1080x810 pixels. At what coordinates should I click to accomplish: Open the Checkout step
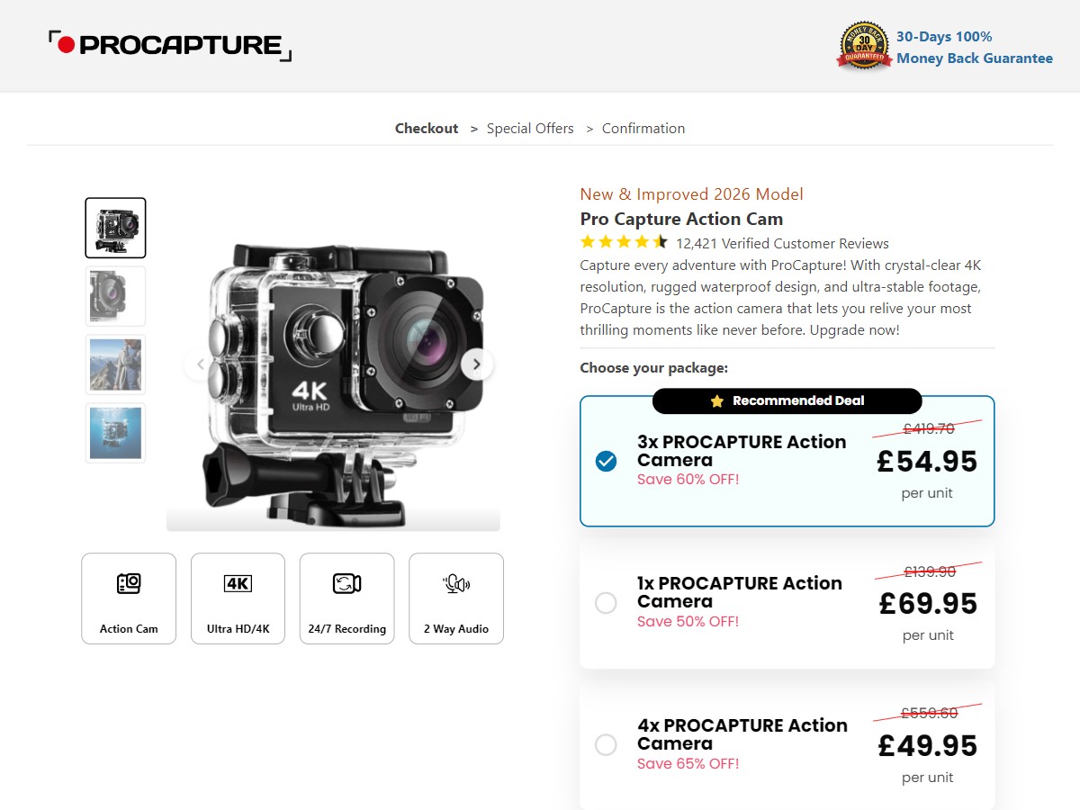[427, 129]
